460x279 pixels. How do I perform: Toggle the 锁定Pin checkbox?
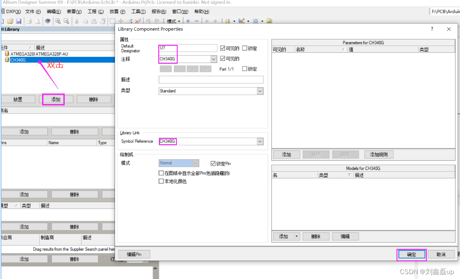tap(213, 163)
